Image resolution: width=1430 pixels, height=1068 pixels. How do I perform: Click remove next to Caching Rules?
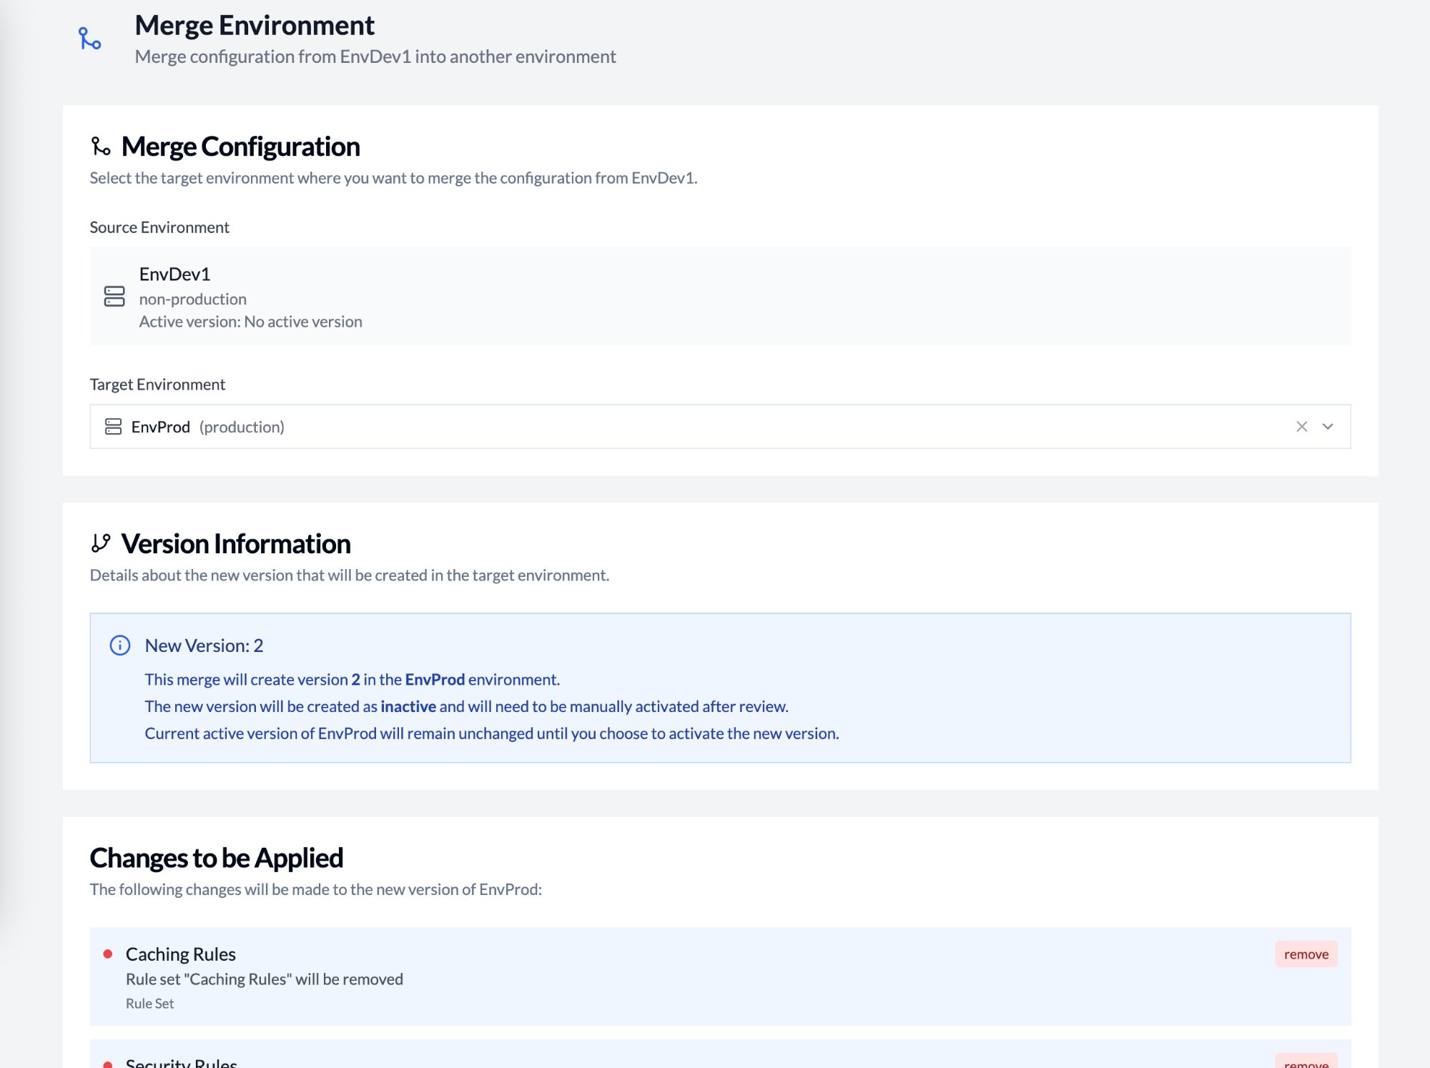point(1306,954)
